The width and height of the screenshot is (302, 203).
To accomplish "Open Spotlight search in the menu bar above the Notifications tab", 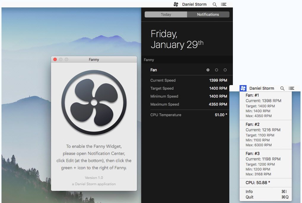I will pos(214,4).
